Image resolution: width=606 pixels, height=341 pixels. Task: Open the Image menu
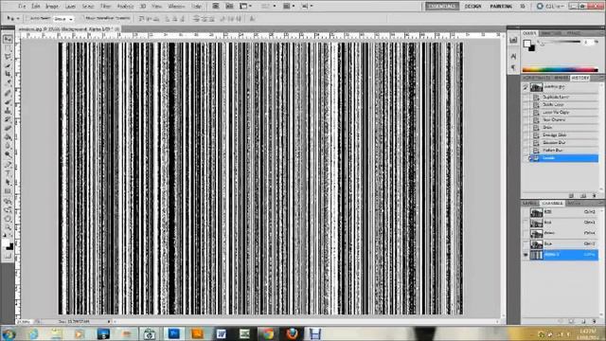[52, 7]
